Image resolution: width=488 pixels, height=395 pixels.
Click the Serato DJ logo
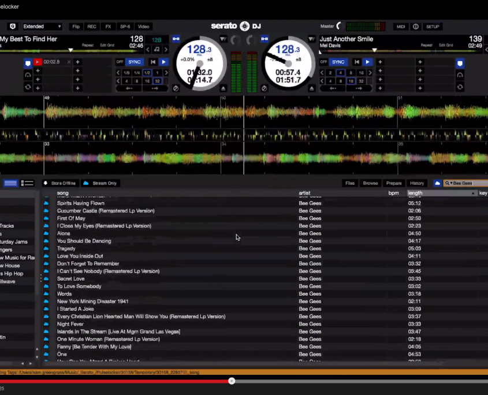click(x=236, y=26)
